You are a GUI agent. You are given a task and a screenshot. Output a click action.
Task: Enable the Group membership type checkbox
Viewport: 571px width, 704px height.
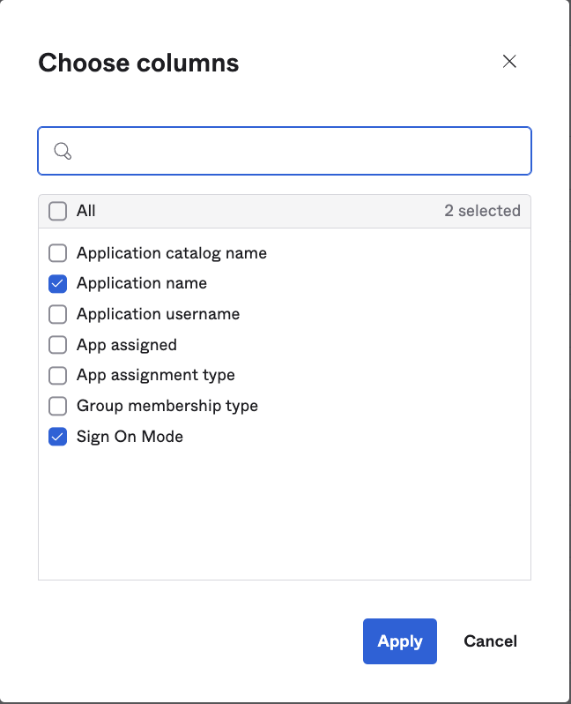[57, 406]
